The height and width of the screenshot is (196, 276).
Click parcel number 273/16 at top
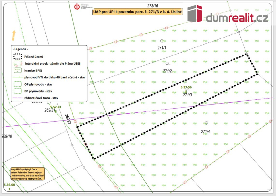[153, 6]
